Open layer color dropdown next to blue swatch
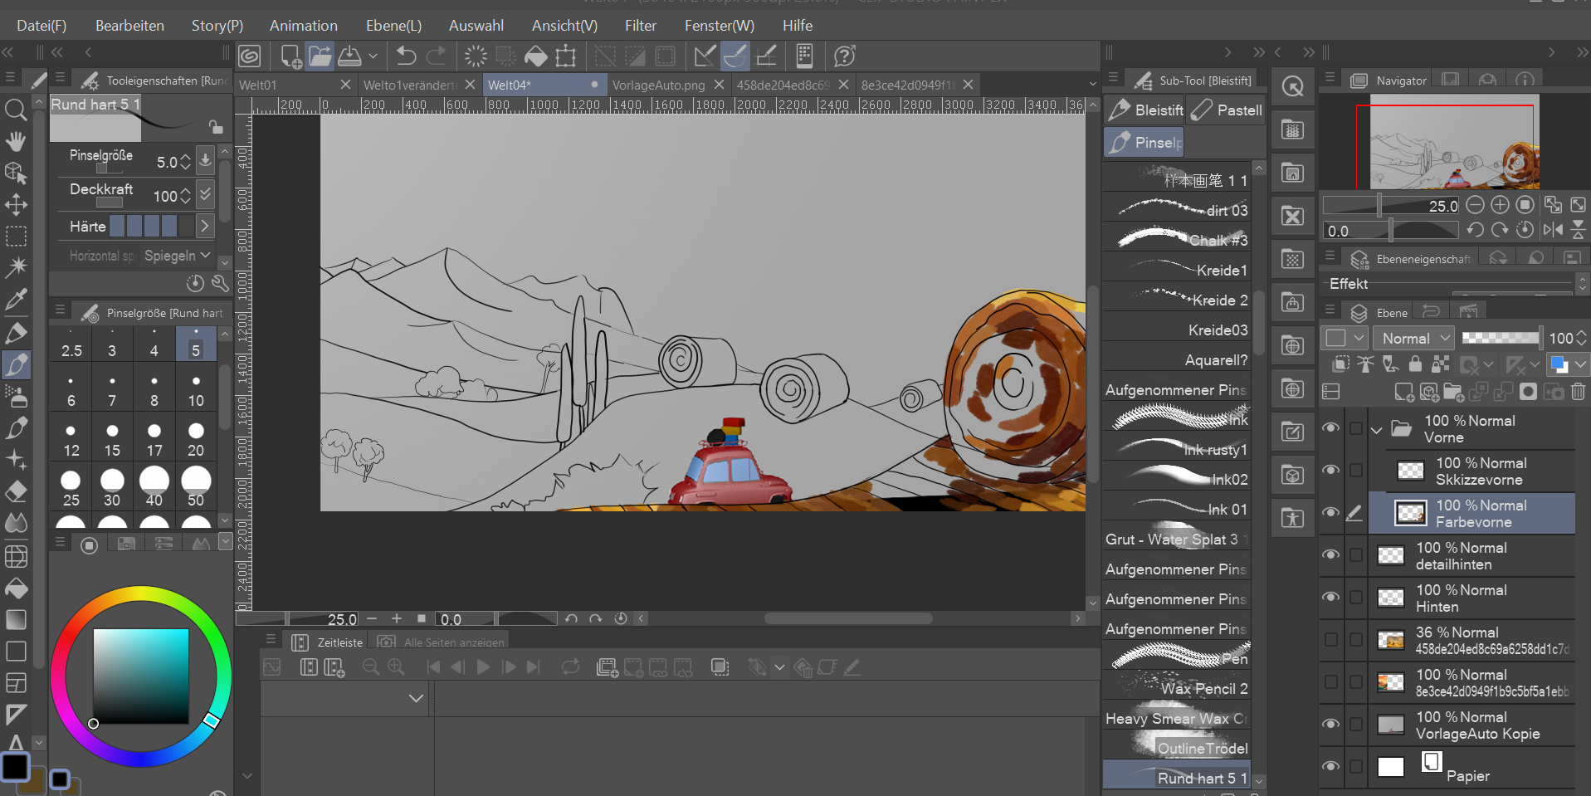Viewport: 1591px width, 796px height. pyautogui.click(x=1580, y=364)
